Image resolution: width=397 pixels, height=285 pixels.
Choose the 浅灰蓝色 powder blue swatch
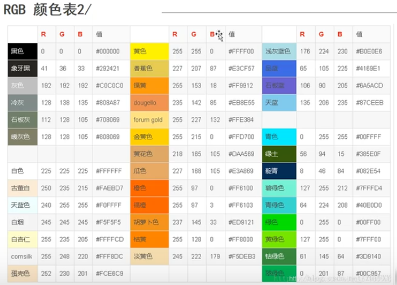pyautogui.click(x=279, y=51)
